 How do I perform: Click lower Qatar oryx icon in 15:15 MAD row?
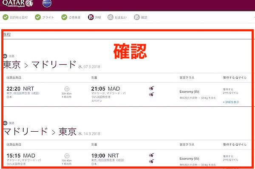(x=152, y=161)
